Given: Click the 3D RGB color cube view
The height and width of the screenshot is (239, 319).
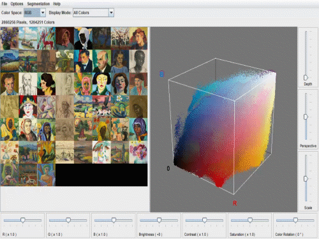Looking at the screenshot, I should point(224,119).
